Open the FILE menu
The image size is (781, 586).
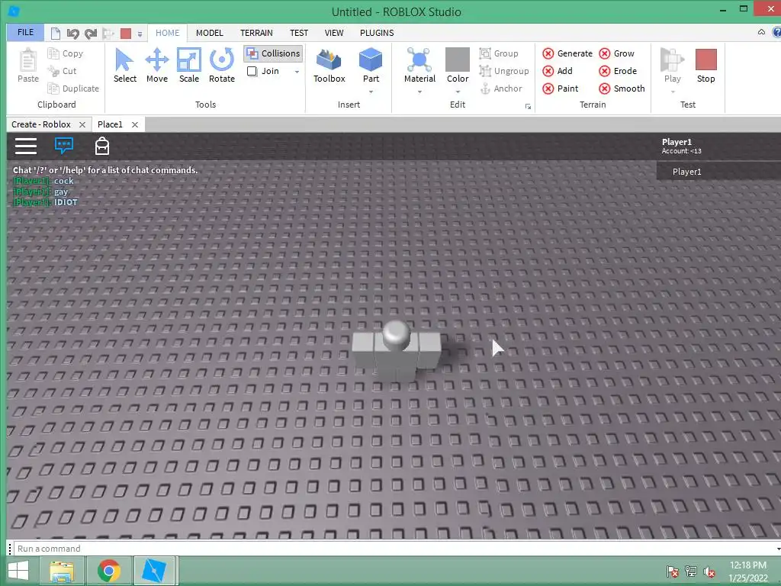pyautogui.click(x=25, y=32)
